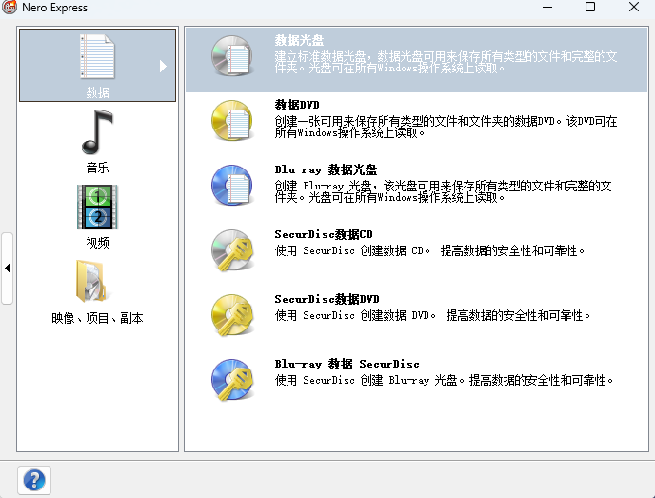Select the SecurDisc数据DVD title text
This screenshot has width=655, height=498.
pyautogui.click(x=327, y=299)
